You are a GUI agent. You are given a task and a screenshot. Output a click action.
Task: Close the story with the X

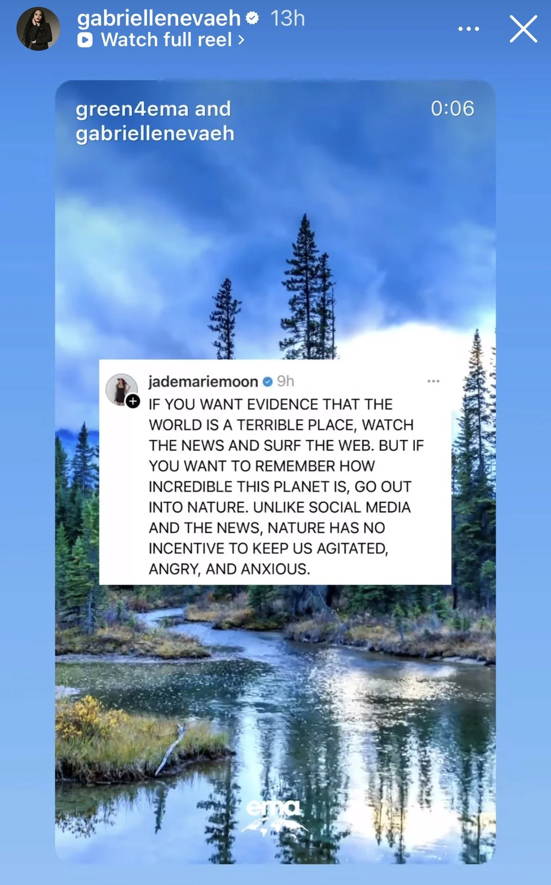coord(524,29)
